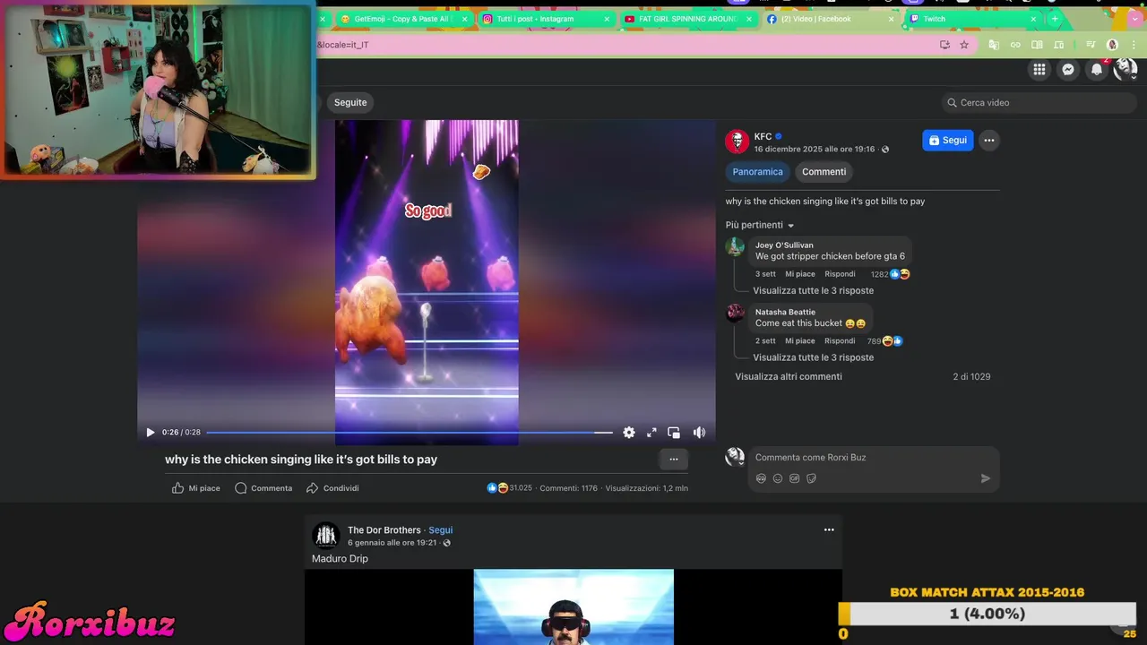Toggle Mi piace on the KFC video
This screenshot has height=645, width=1147.
(196, 488)
